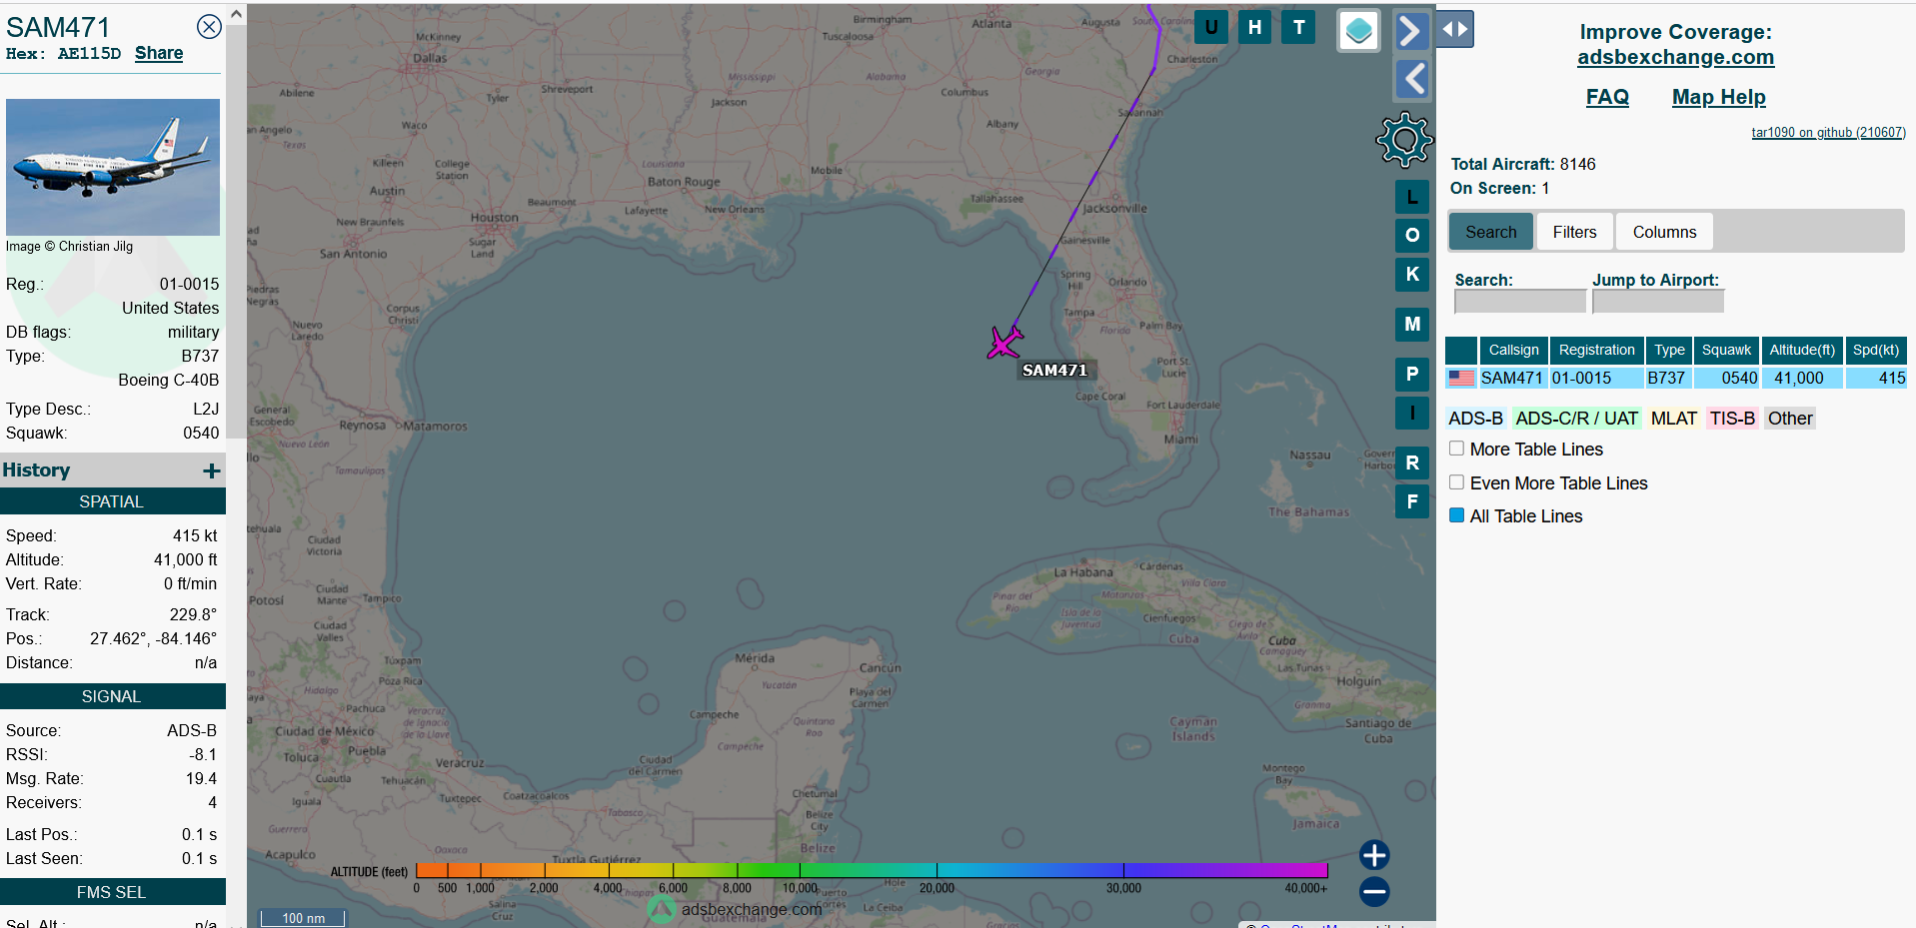1916x928 pixels.
Task: Toggle the P map button
Action: tap(1412, 374)
